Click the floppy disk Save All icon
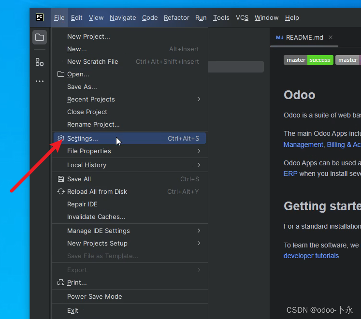 coord(60,179)
